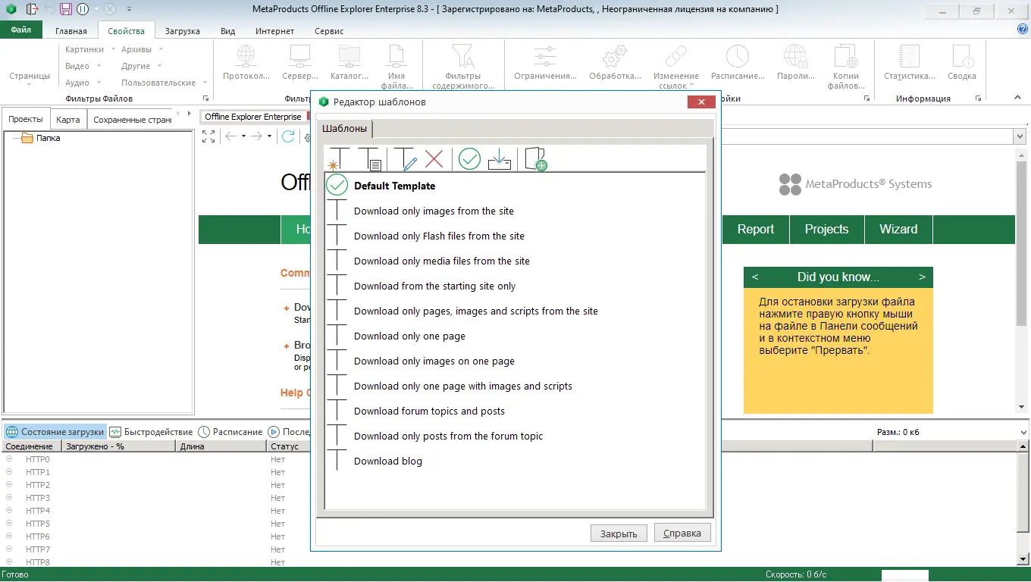Screen dimensions: 1031x582
Task: Expand the Архивы filter dropdown
Action: pyautogui.click(x=161, y=50)
